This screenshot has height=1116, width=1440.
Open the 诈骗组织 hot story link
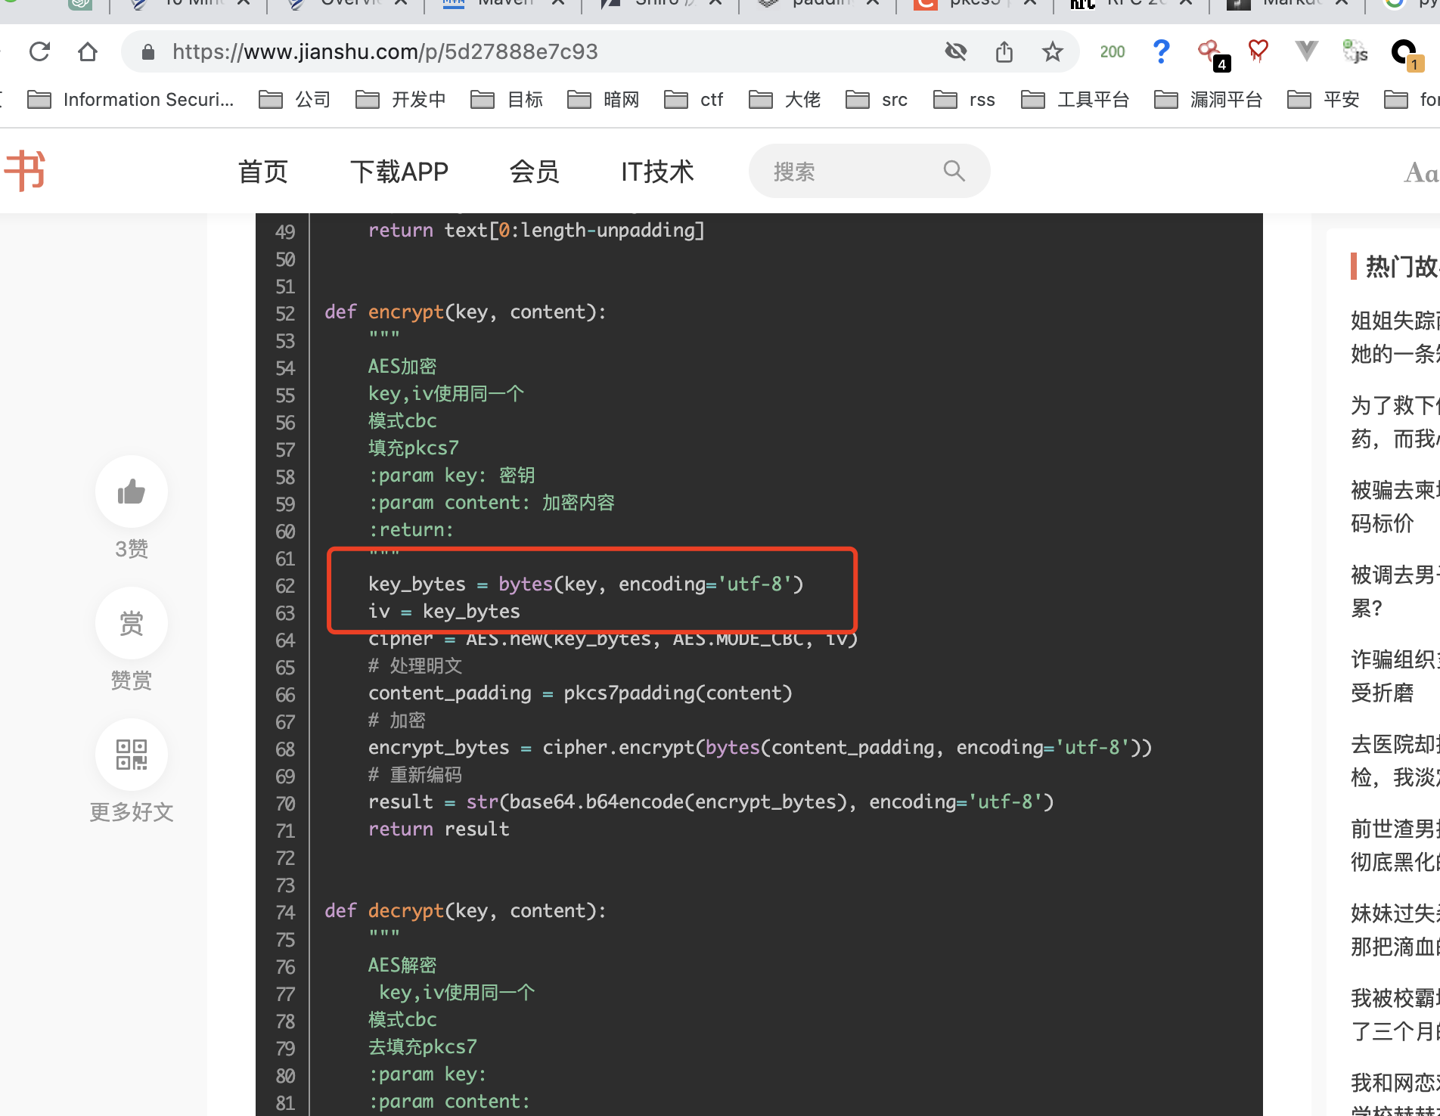(x=1395, y=675)
